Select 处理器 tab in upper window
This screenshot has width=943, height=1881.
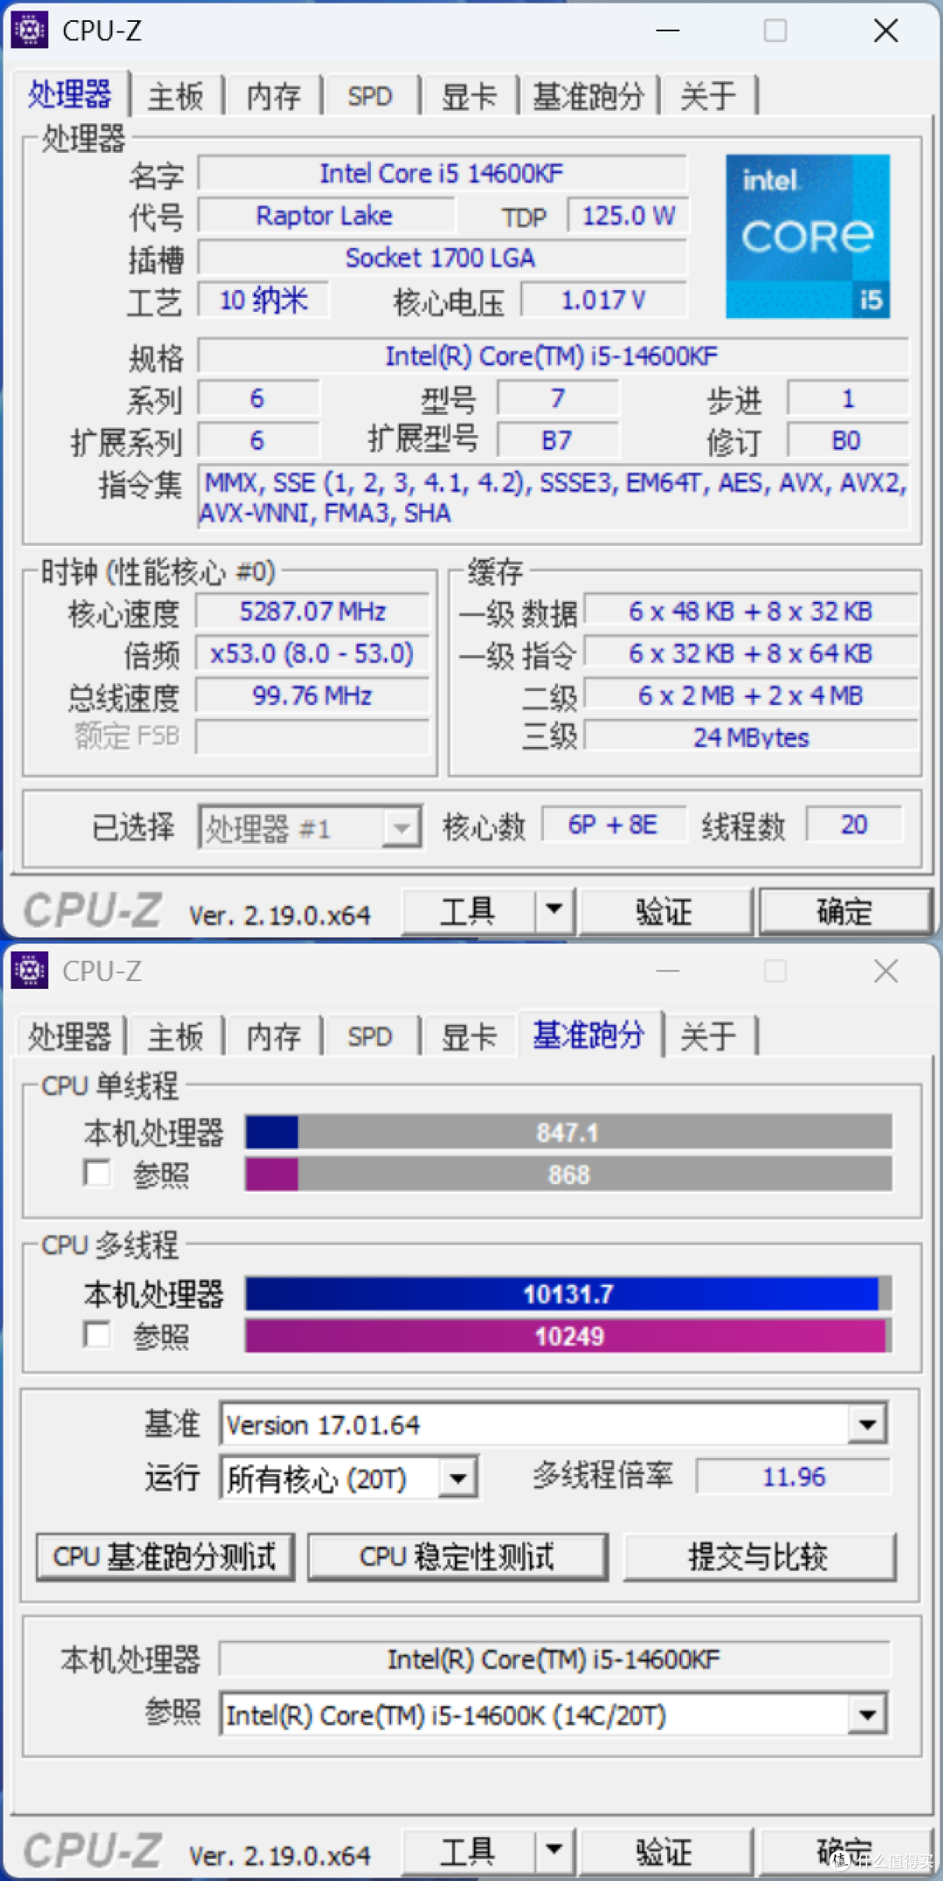(x=70, y=94)
